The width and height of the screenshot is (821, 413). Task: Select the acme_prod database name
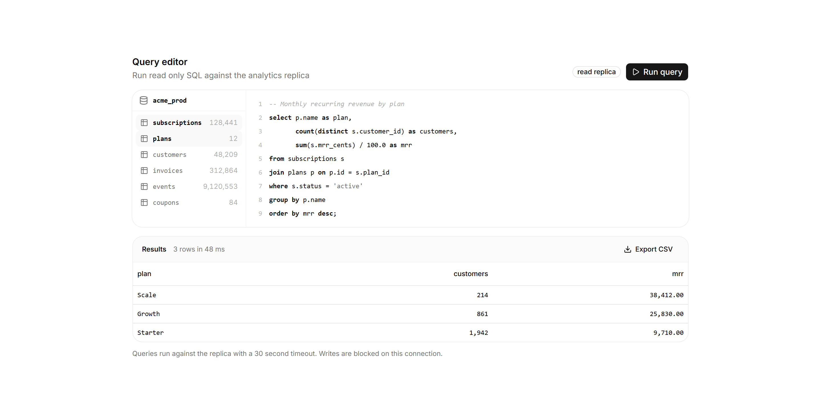[x=170, y=100]
